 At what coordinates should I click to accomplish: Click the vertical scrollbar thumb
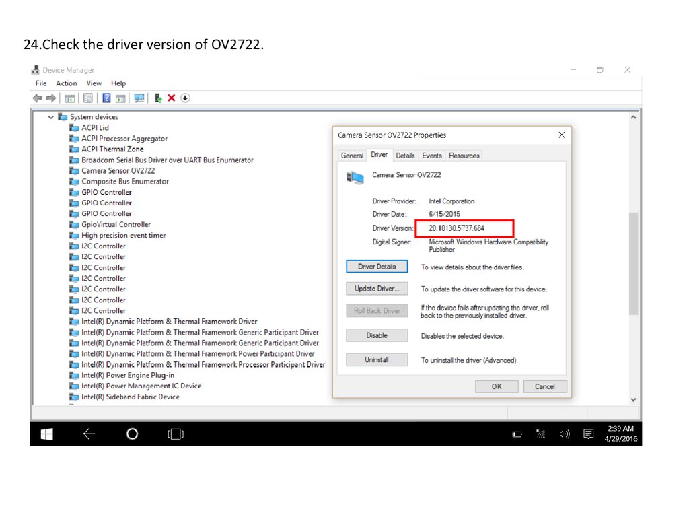[633, 263]
